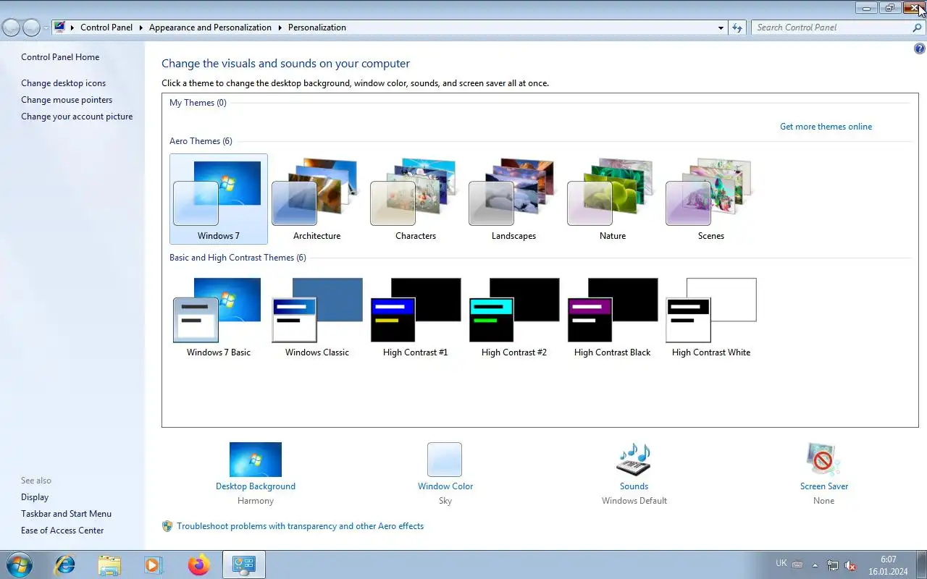The image size is (927, 579).
Task: Open Desktop Background settings icon
Action: tap(256, 460)
